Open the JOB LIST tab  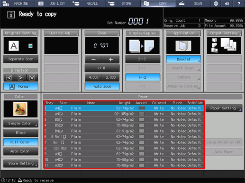pyautogui.click(x=52, y=3)
